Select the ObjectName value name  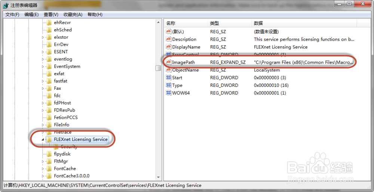click(x=186, y=70)
